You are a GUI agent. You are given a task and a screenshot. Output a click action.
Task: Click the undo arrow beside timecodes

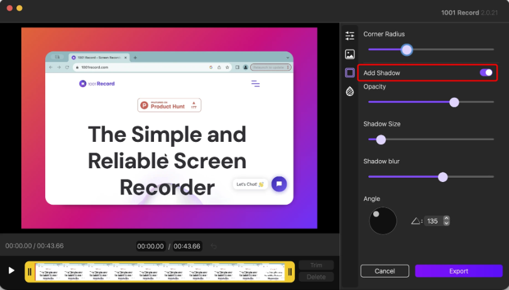coord(213,246)
